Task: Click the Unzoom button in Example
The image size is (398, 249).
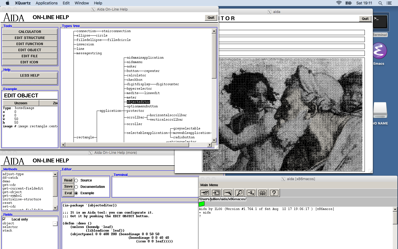Action: point(21,103)
